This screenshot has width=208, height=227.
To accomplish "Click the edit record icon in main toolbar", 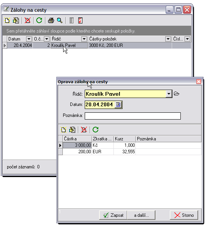I will pyautogui.click(x=16, y=20).
